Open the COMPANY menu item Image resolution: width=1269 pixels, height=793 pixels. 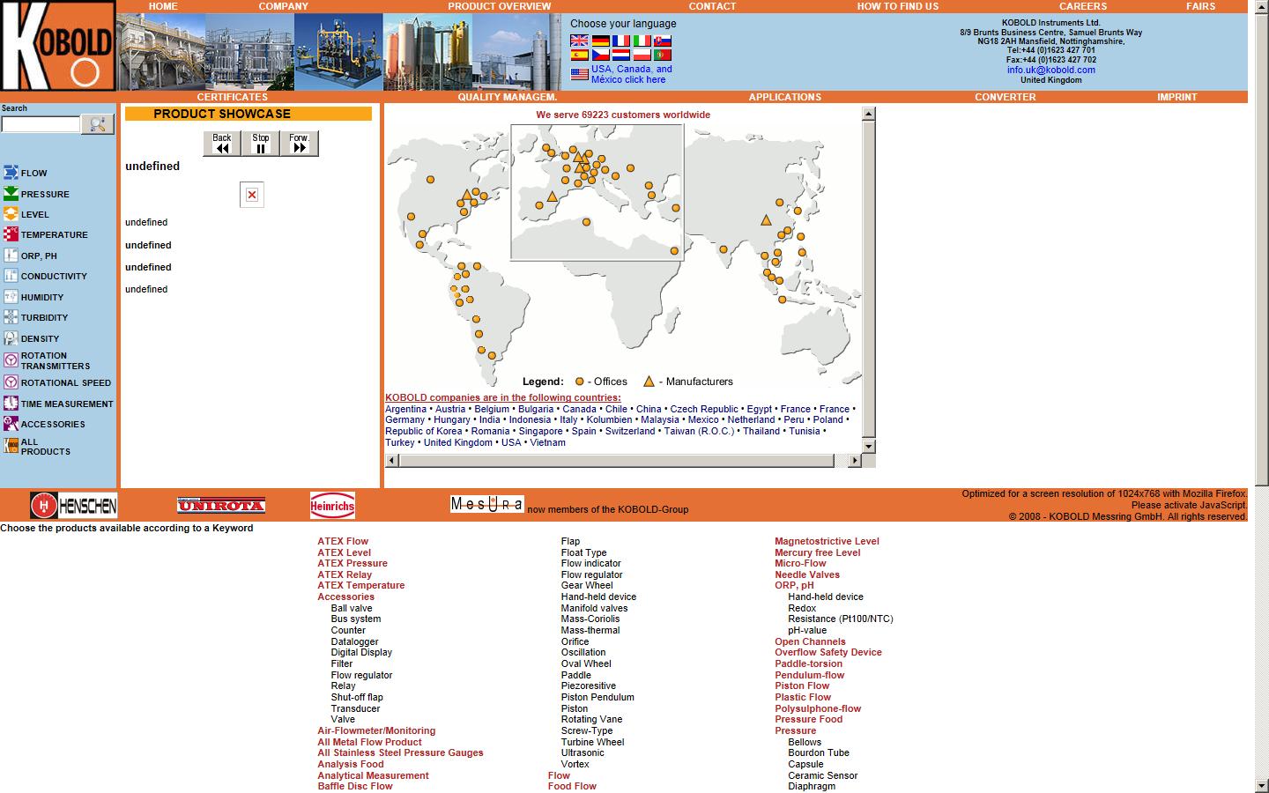pyautogui.click(x=284, y=6)
